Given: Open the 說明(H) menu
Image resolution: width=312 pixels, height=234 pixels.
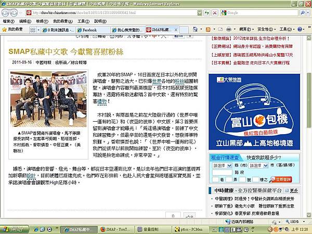Looking at the screenshot, I should (x=100, y=21).
